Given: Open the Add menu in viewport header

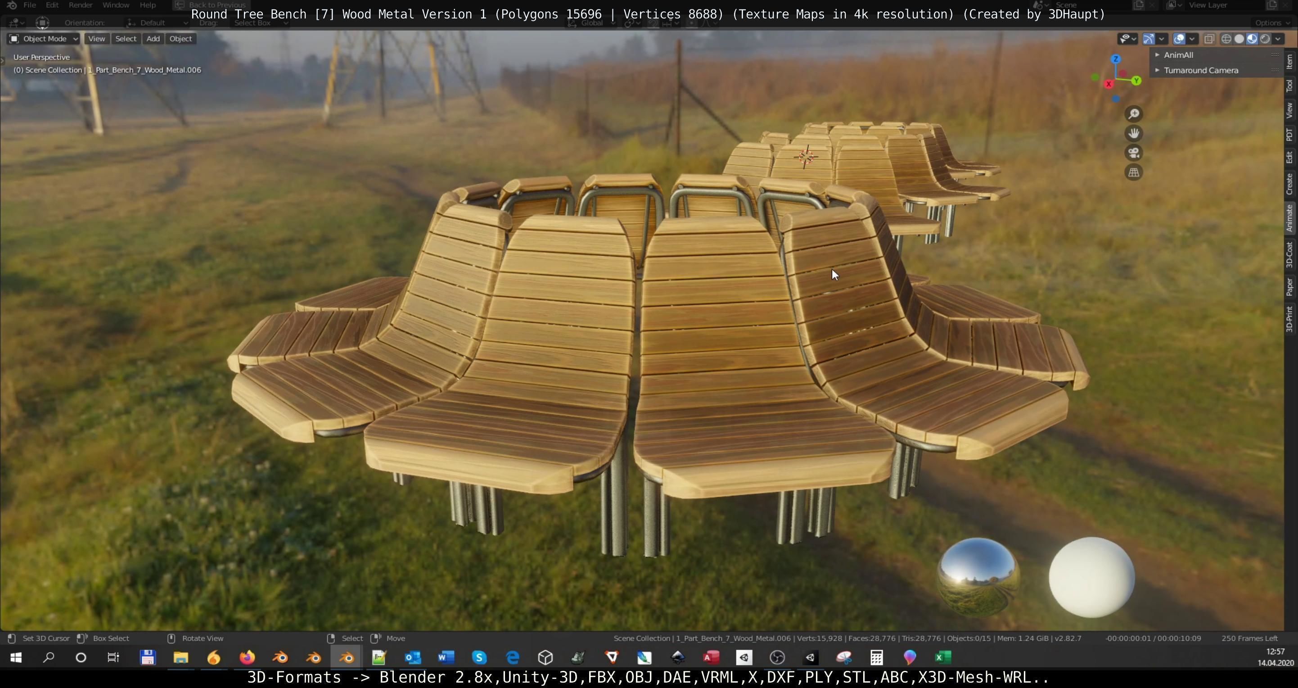Looking at the screenshot, I should (x=153, y=39).
